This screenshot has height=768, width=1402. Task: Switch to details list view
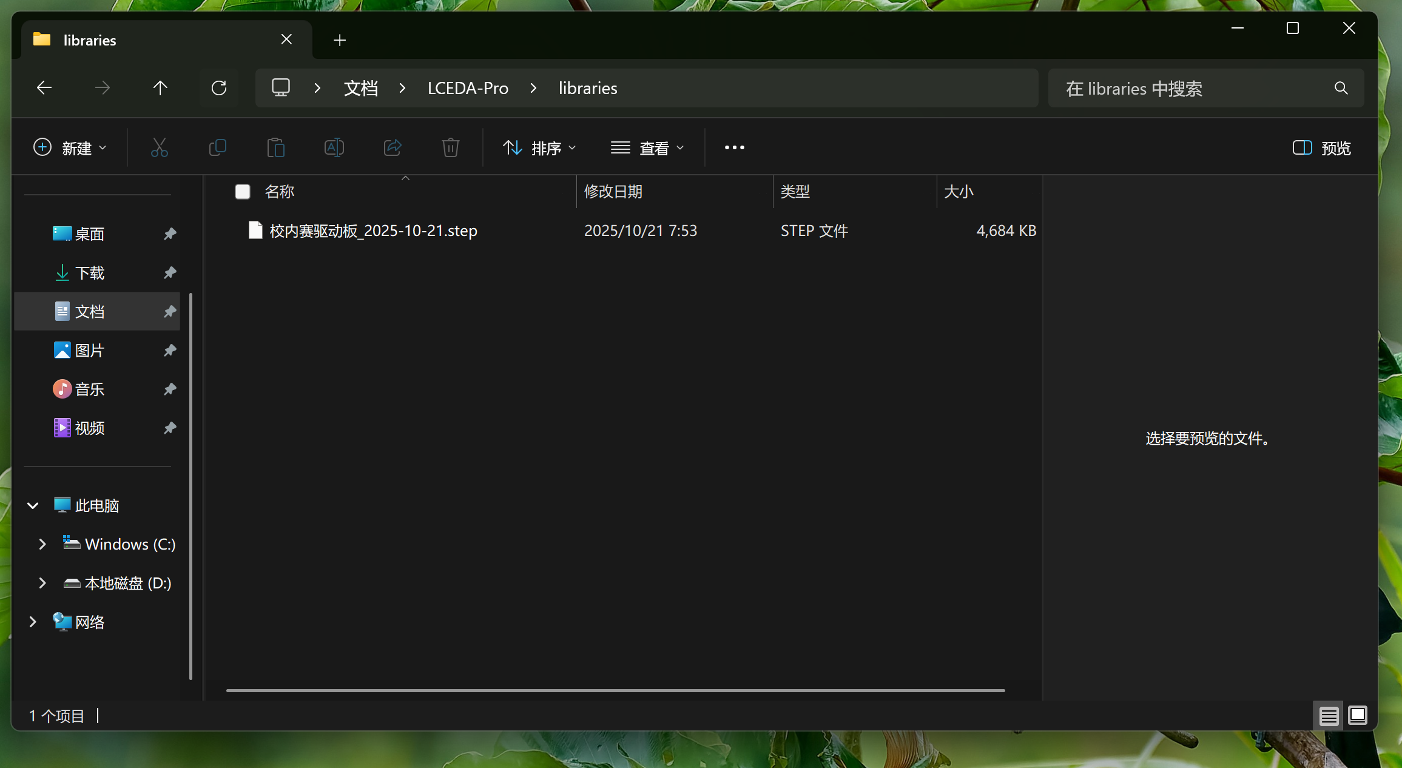point(1329,716)
